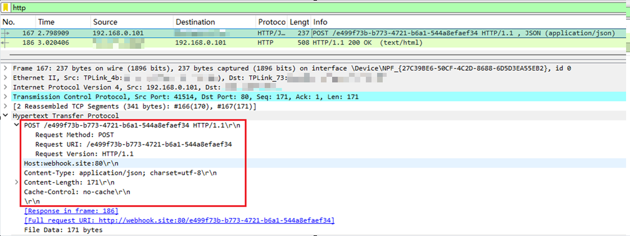Select the File Data: 171 bytes line

coord(63,230)
